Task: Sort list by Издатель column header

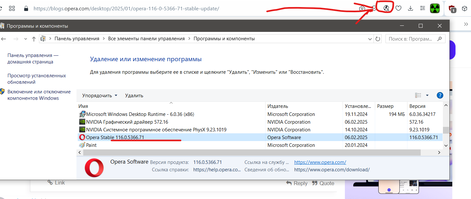Action: pos(278,106)
